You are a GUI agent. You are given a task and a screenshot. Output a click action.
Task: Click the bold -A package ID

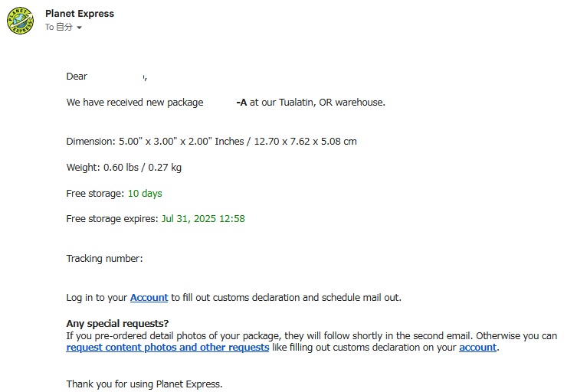(x=241, y=103)
